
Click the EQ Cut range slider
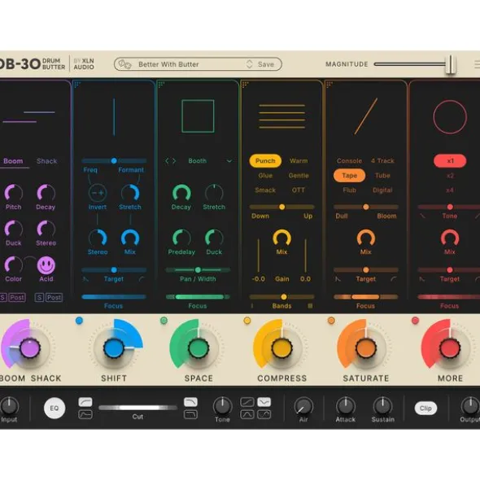pos(137,408)
